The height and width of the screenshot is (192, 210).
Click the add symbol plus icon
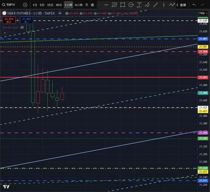pyautogui.click(x=25, y=5)
